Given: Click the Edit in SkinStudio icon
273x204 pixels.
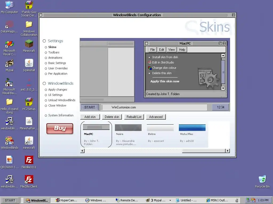Looking at the screenshot, I should tap(150, 62).
